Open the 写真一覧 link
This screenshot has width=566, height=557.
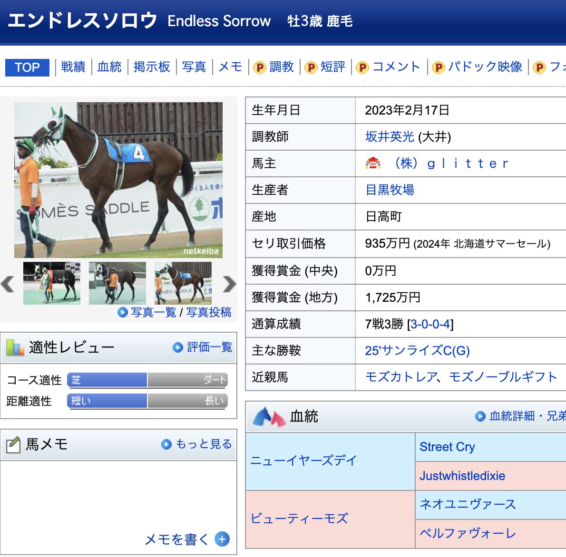pos(154,312)
